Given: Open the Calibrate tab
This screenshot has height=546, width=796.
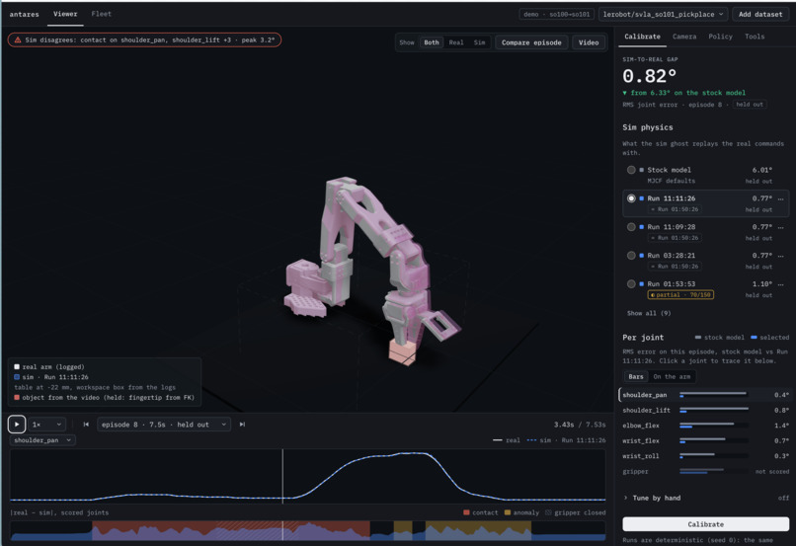Looking at the screenshot, I should click(642, 37).
